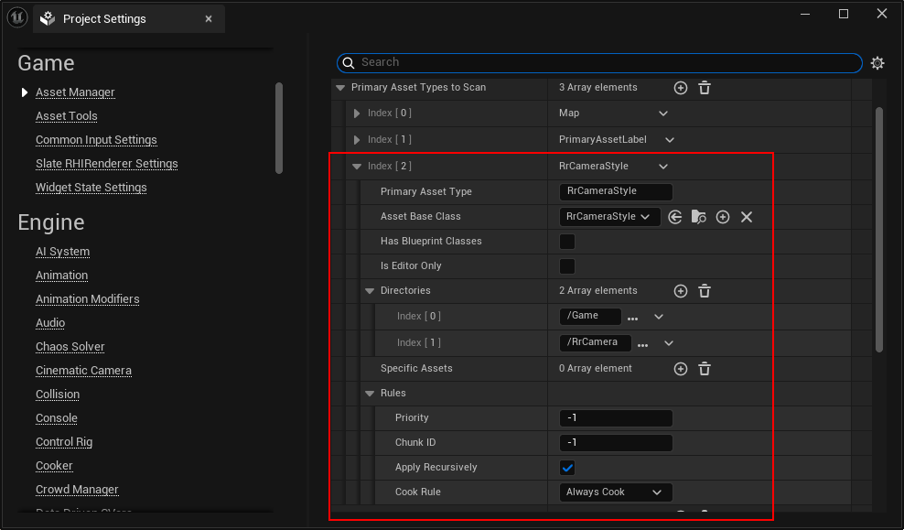Open Crowd Manager settings

click(x=77, y=490)
